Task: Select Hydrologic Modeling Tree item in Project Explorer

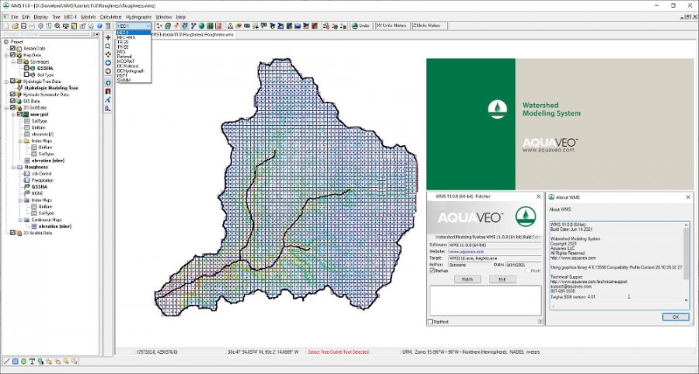Action: (x=50, y=88)
